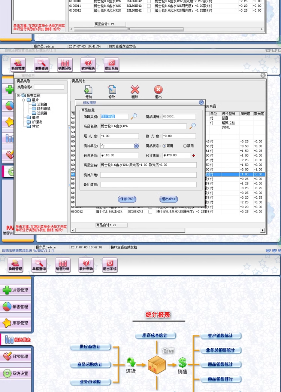
Task: Click the 保存(F5) button
Action: pos(127,199)
